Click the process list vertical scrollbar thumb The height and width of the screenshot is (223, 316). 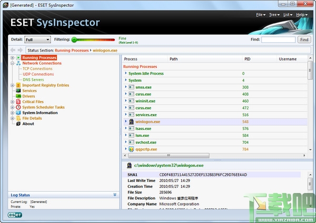[x=310, y=70]
